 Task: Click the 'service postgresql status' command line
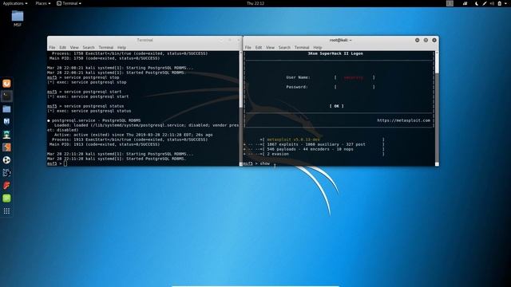pyautogui.click(x=85, y=106)
